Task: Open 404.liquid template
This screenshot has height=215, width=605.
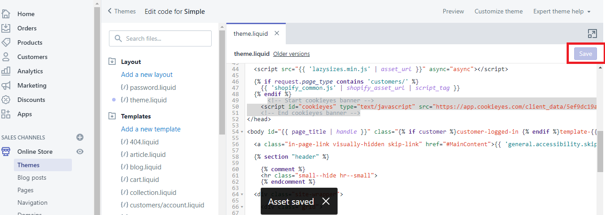Action: pyautogui.click(x=144, y=142)
